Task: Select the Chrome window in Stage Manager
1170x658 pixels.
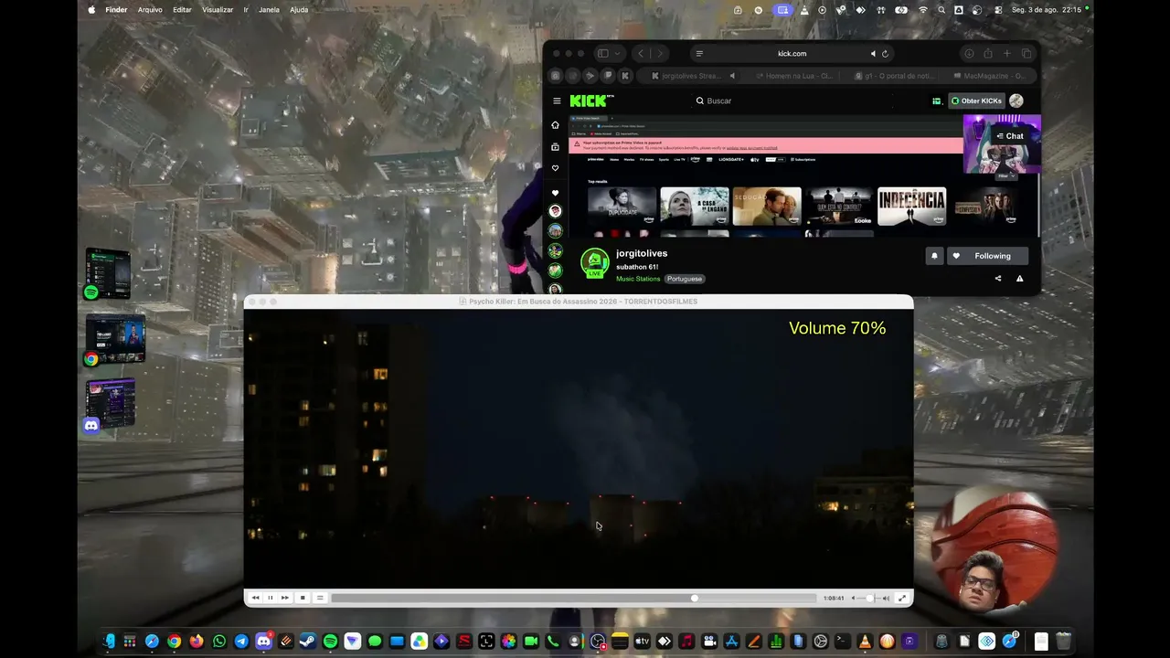Action: [x=114, y=340]
